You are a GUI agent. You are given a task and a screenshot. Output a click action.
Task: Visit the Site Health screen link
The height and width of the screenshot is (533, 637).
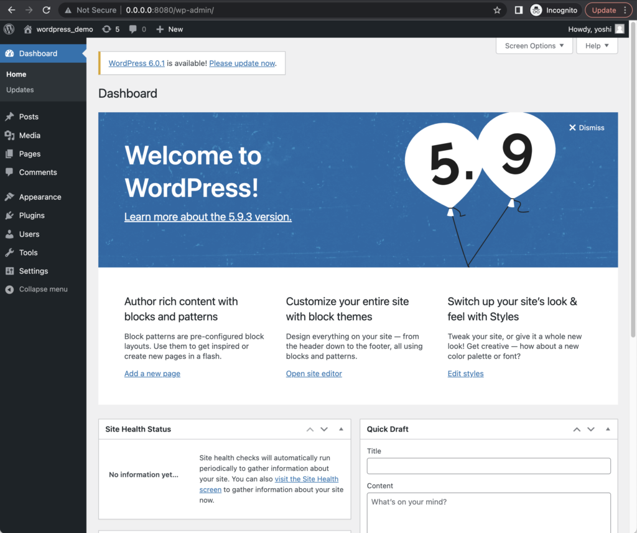pyautogui.click(x=306, y=479)
